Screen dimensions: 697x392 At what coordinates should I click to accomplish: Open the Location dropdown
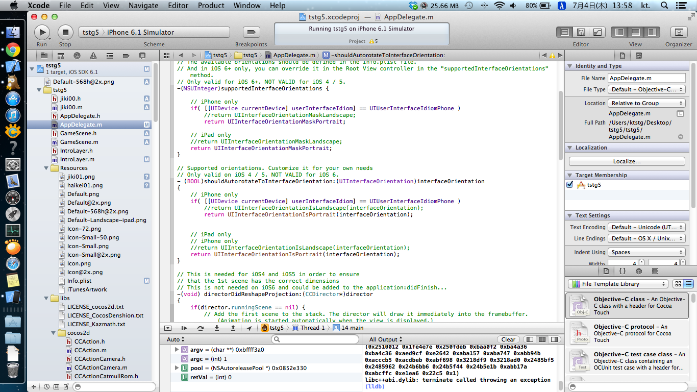[646, 103]
